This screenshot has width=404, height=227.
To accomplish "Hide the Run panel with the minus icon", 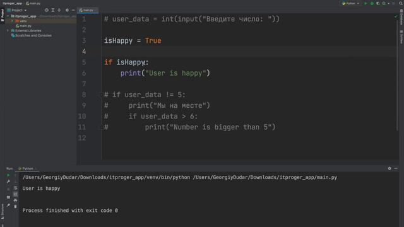I will (x=396, y=168).
